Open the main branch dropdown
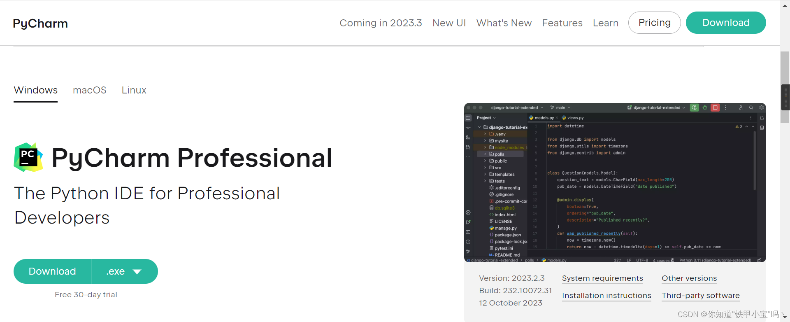790x322 pixels. click(x=560, y=108)
